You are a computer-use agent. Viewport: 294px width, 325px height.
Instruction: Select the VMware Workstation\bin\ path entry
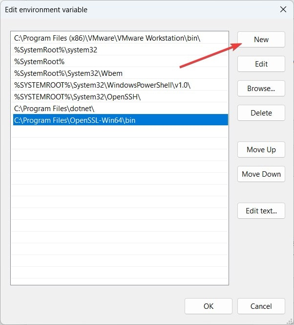coord(121,38)
